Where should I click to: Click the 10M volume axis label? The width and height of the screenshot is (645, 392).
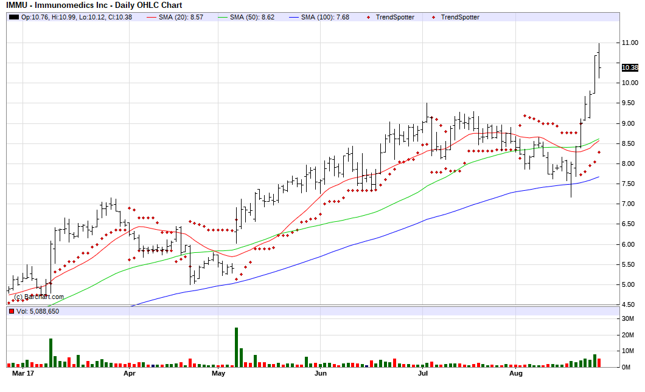point(628,351)
